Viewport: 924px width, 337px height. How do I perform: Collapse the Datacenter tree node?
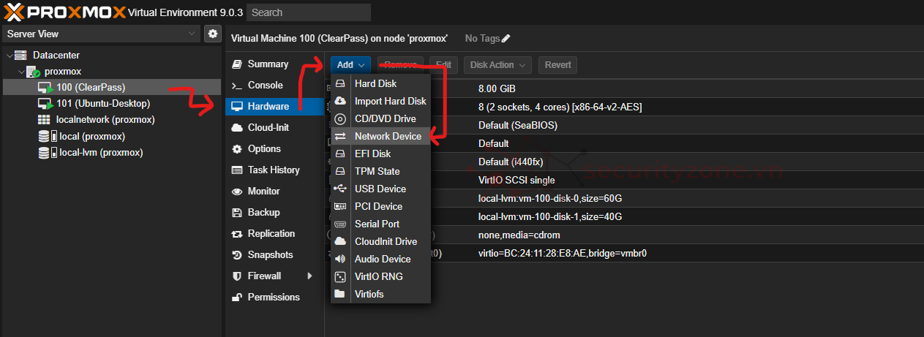pos(9,56)
